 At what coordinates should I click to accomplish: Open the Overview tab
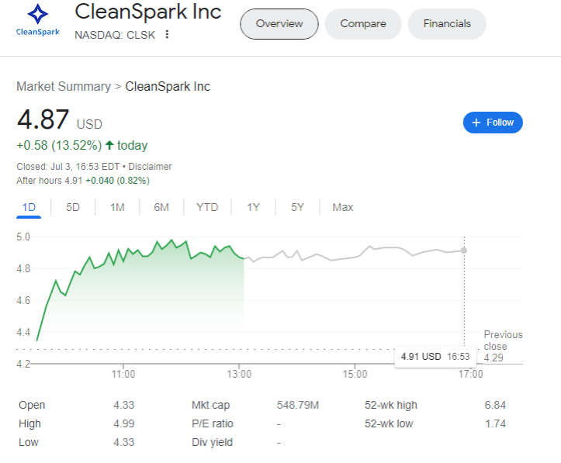[x=279, y=24]
